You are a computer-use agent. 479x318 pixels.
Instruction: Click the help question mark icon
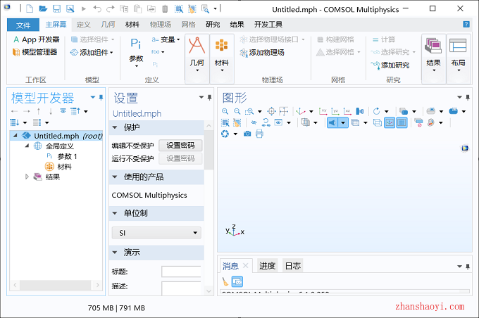(466, 24)
